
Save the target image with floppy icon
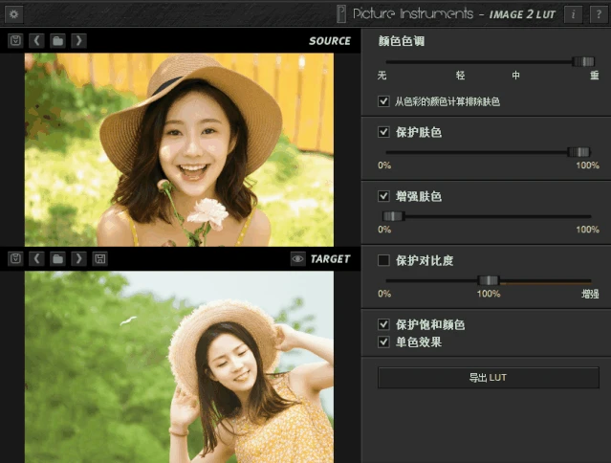(x=99, y=258)
